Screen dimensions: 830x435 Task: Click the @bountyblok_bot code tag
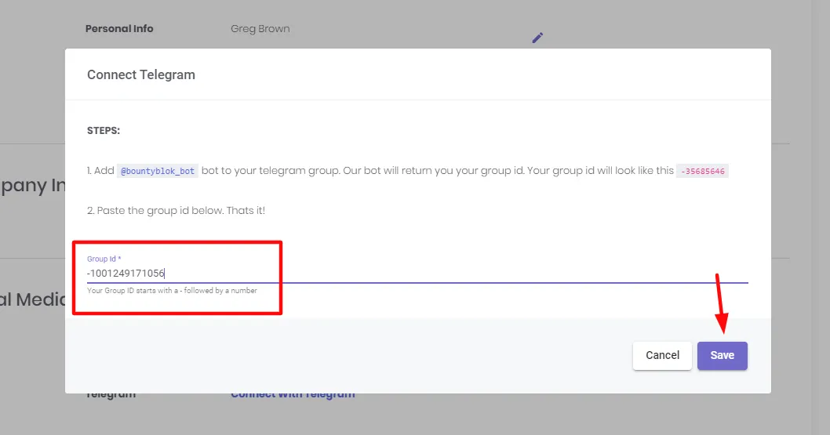pos(158,171)
